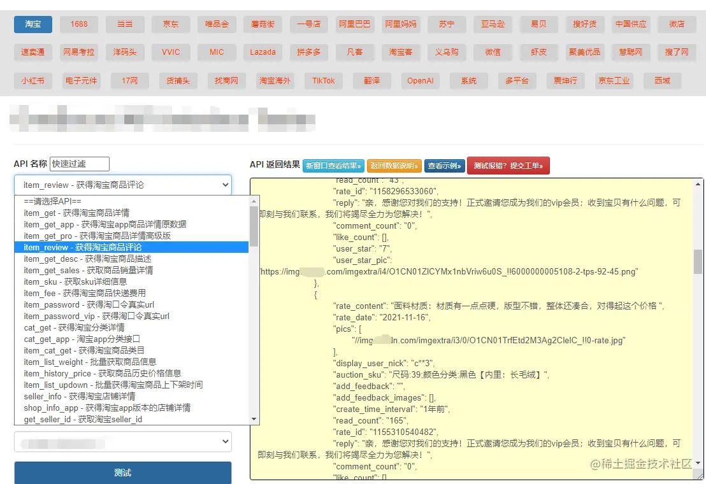Viewport: 706px width, 484px height.
Task: Focus the API 名称 快速过滤 input
Action: (x=80, y=164)
